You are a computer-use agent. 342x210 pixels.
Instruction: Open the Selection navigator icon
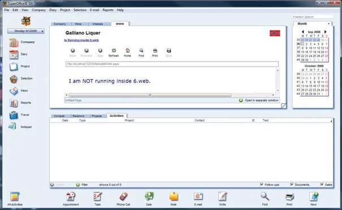tap(14, 78)
